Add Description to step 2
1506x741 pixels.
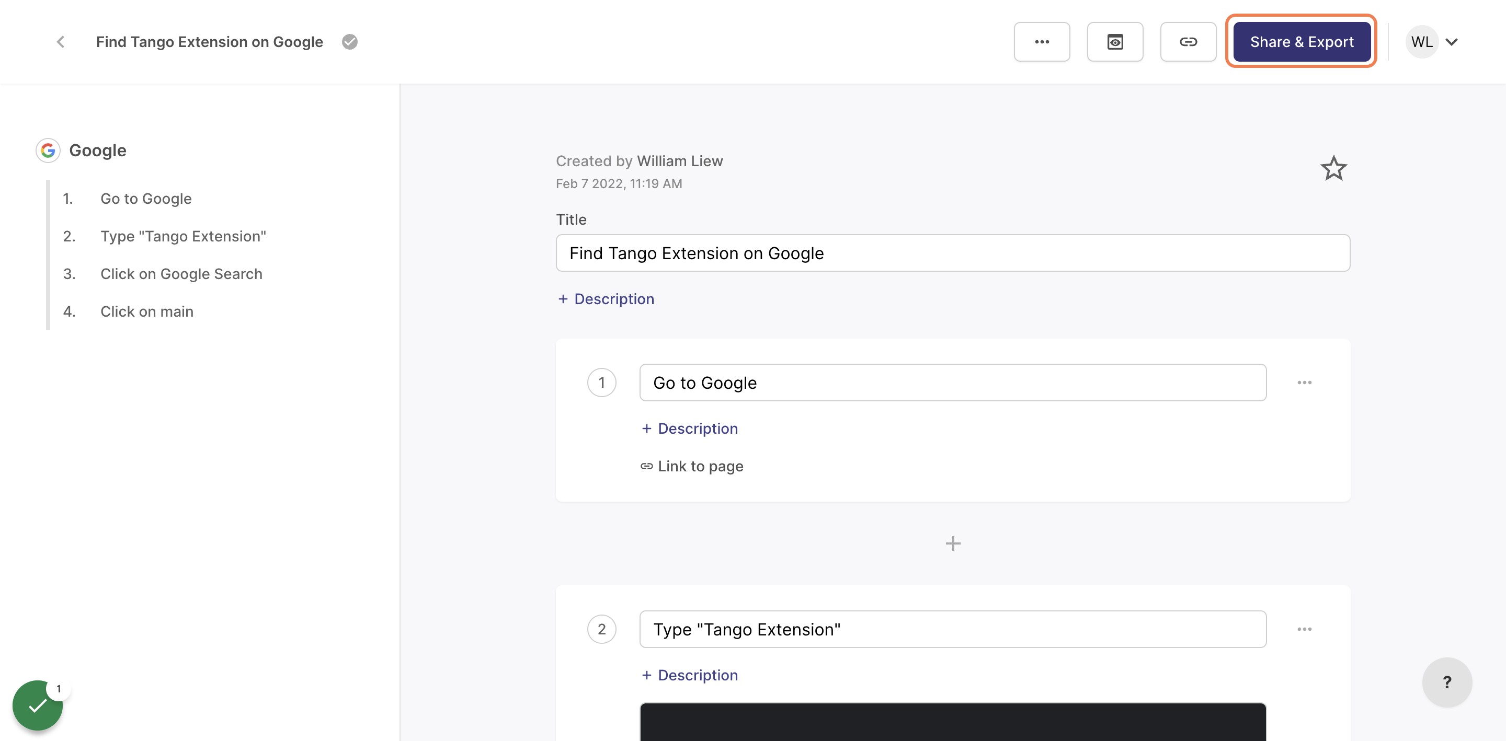coord(689,675)
